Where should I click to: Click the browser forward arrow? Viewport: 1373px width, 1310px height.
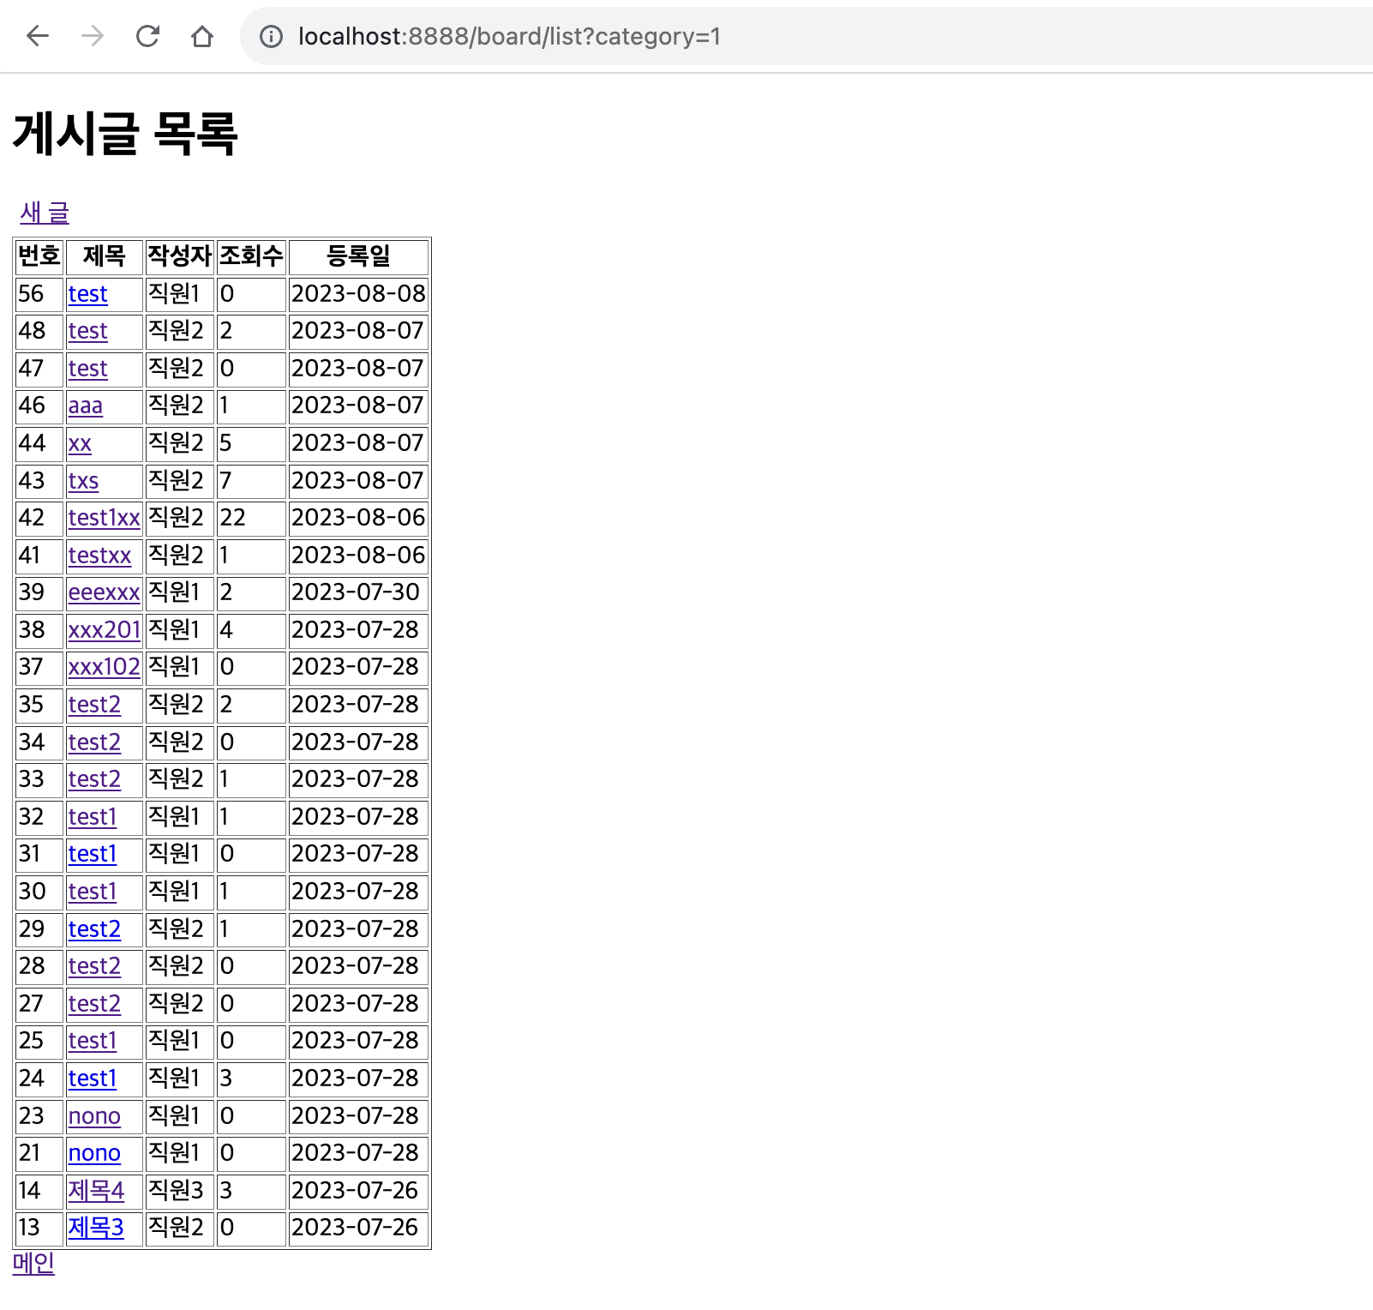point(93,36)
